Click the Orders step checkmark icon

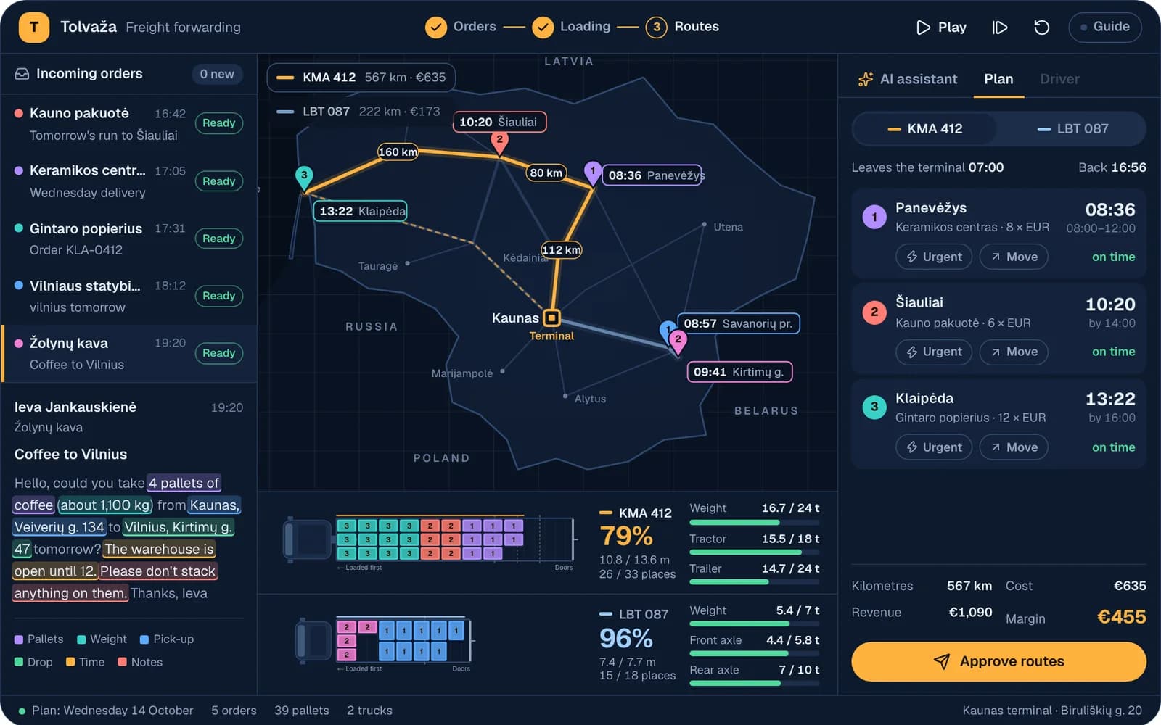click(x=435, y=28)
